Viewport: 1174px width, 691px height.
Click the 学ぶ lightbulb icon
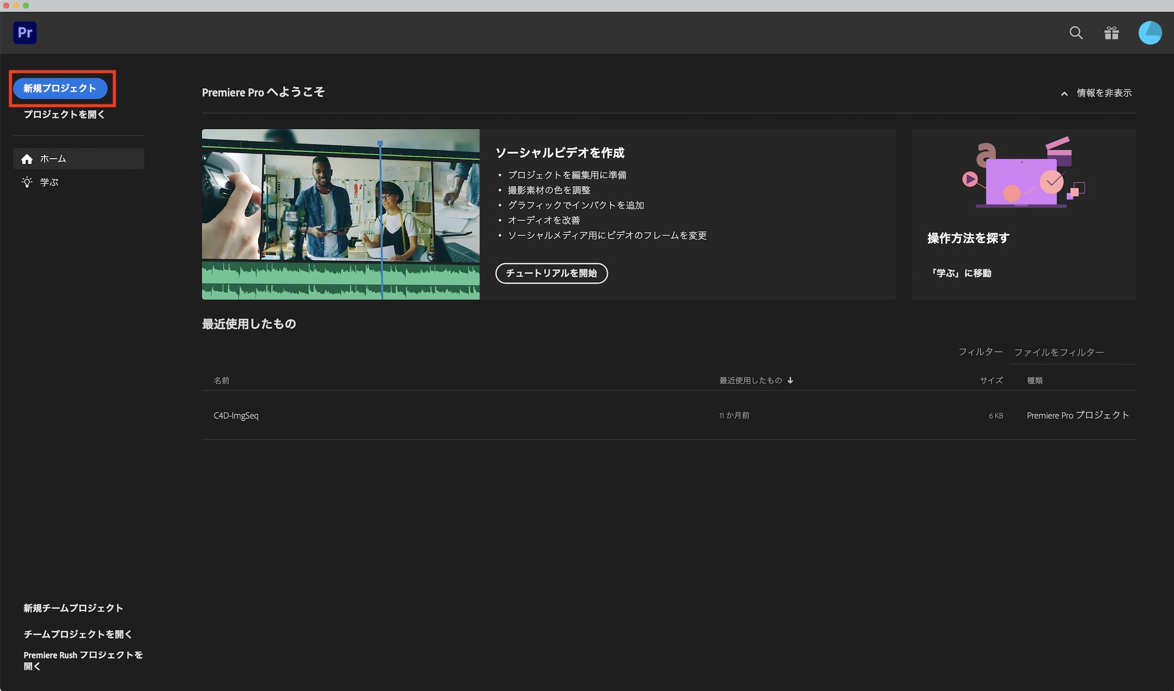click(x=26, y=182)
